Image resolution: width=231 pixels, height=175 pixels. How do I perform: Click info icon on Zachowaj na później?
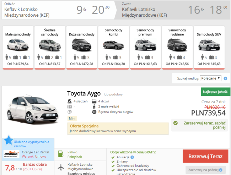[x=221, y=170]
